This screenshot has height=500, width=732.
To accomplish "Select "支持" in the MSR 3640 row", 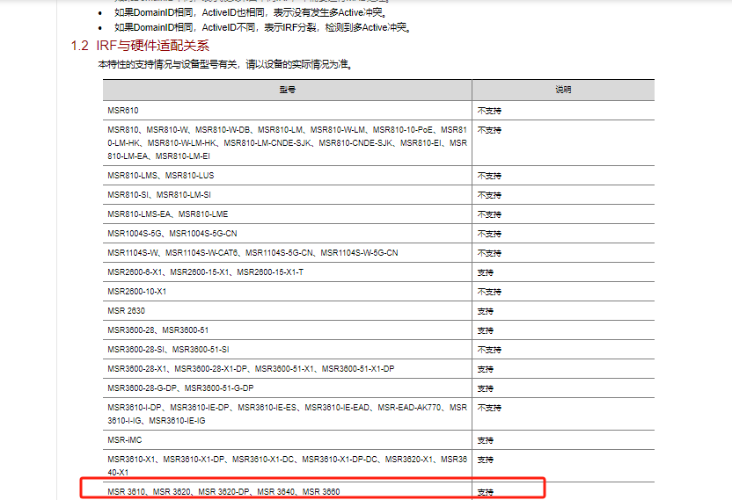I will point(486,492).
